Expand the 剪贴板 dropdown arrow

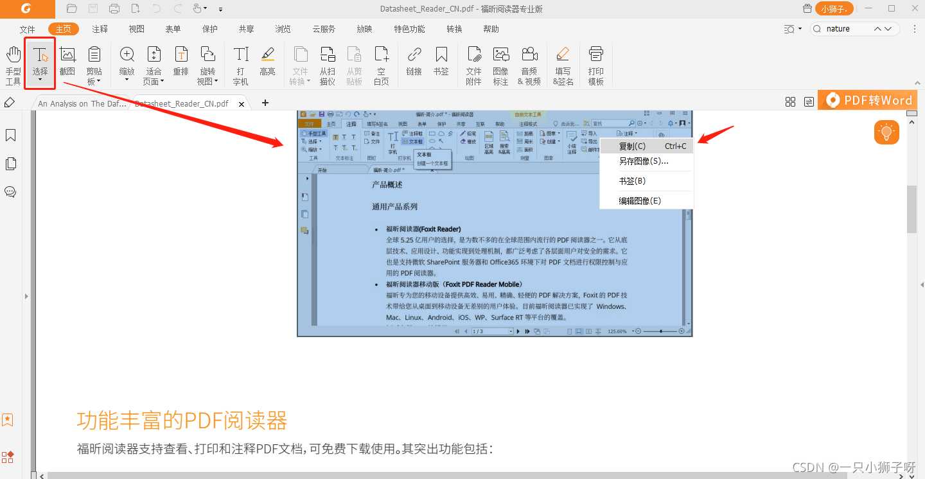click(x=100, y=82)
